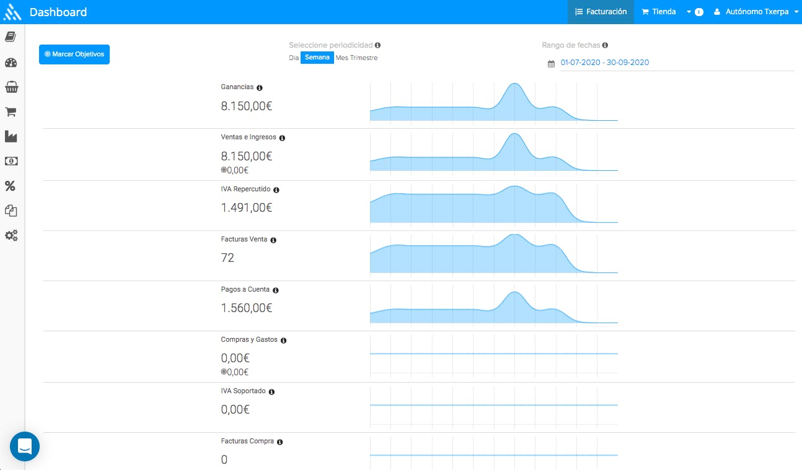This screenshot has width=802, height=470.
Task: Switch to the Tienda tab
Action: (x=658, y=12)
